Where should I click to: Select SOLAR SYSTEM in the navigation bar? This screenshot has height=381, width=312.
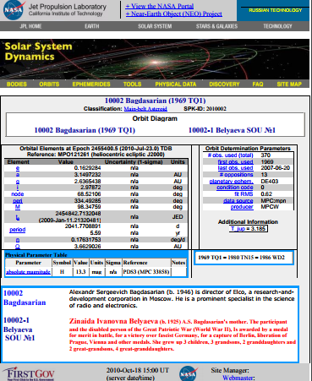155,26
